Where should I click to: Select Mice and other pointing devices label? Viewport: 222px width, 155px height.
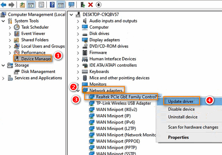(119, 78)
